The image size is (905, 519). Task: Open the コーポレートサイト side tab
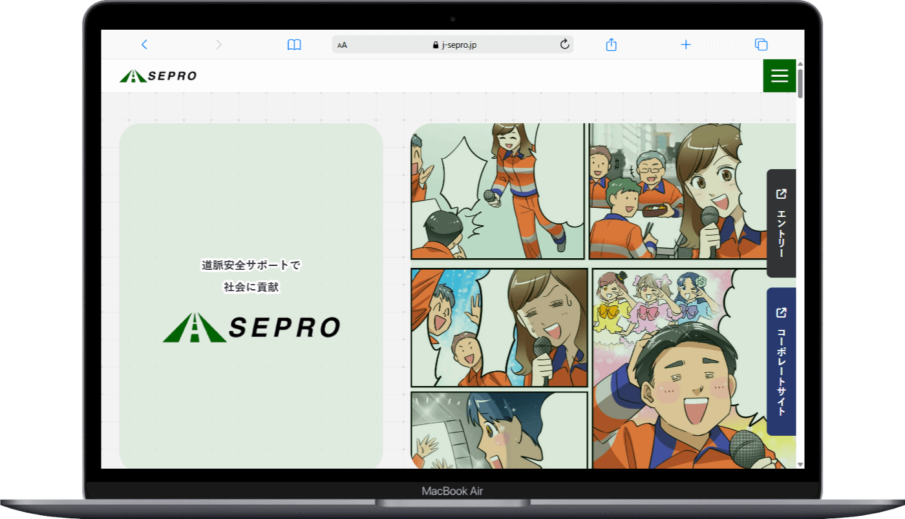coord(781,361)
